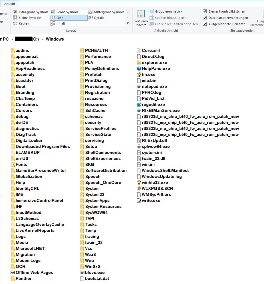This screenshot has width=264, height=284.
Task: Click the RtkBtManServ.exe icon
Action: [x=139, y=111]
